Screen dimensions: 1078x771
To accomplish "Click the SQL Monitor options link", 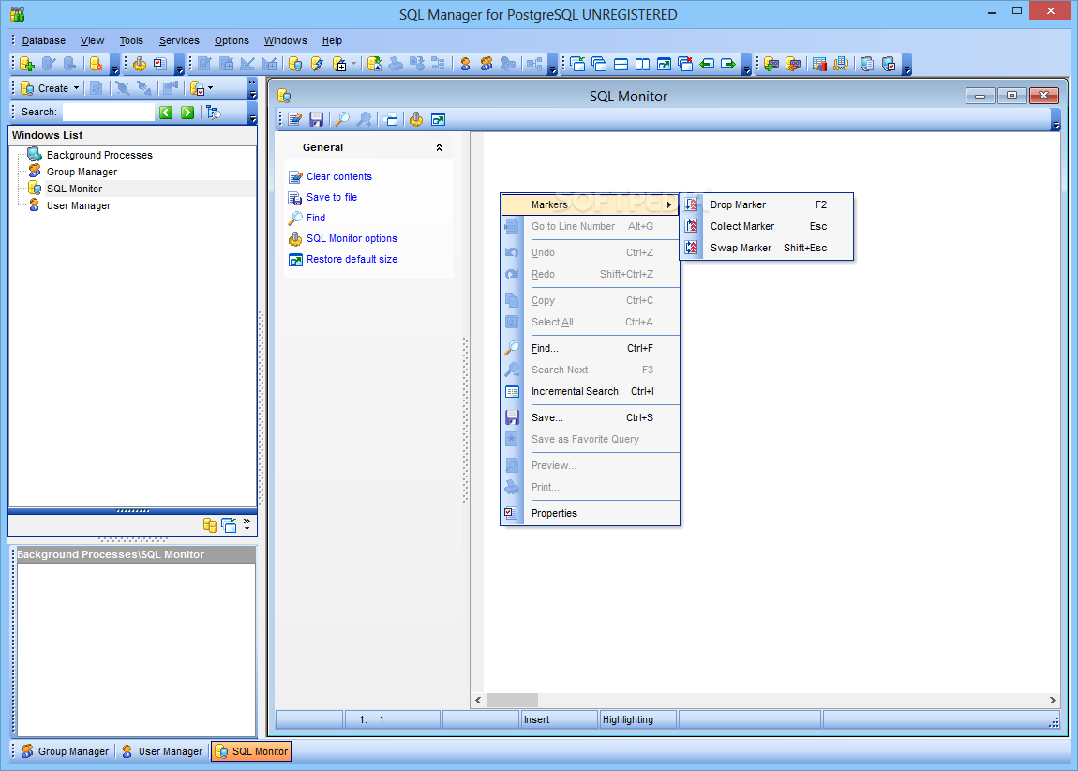I will [352, 238].
